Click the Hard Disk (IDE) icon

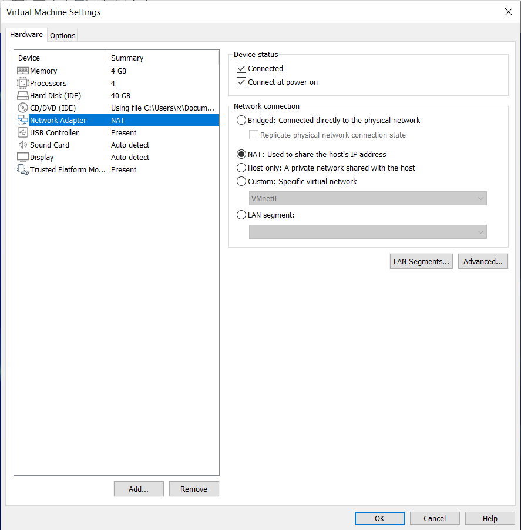click(x=23, y=96)
